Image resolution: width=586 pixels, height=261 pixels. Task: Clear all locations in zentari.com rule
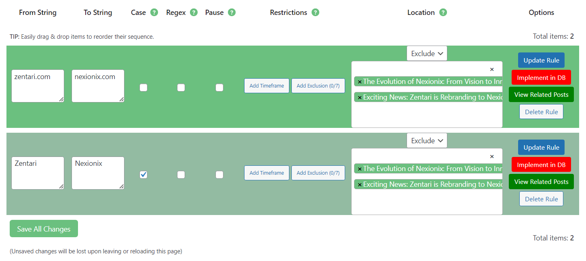[x=492, y=69]
